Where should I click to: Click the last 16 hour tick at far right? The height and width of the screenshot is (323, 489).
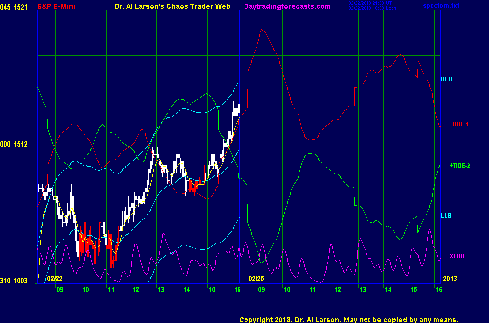(438, 290)
